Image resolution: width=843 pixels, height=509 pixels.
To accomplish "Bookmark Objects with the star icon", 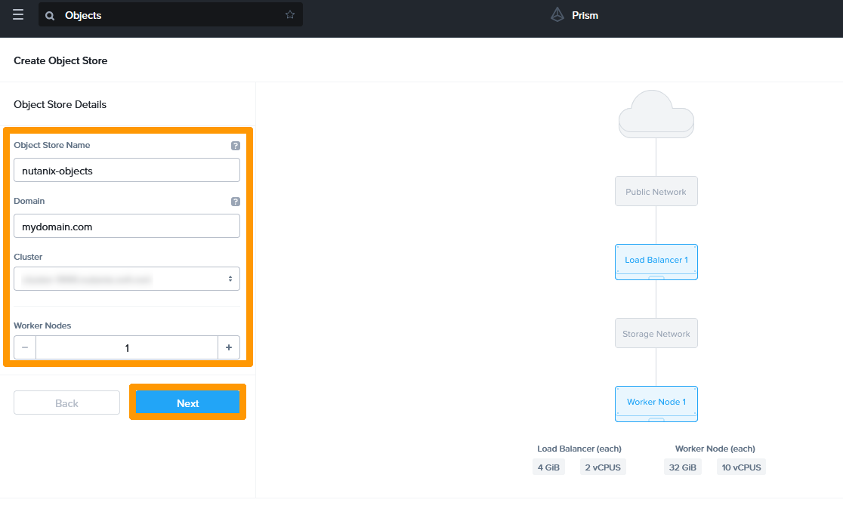I will point(290,15).
